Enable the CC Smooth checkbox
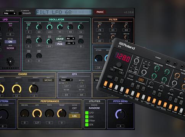The image size is (185, 137). click(20, 13)
